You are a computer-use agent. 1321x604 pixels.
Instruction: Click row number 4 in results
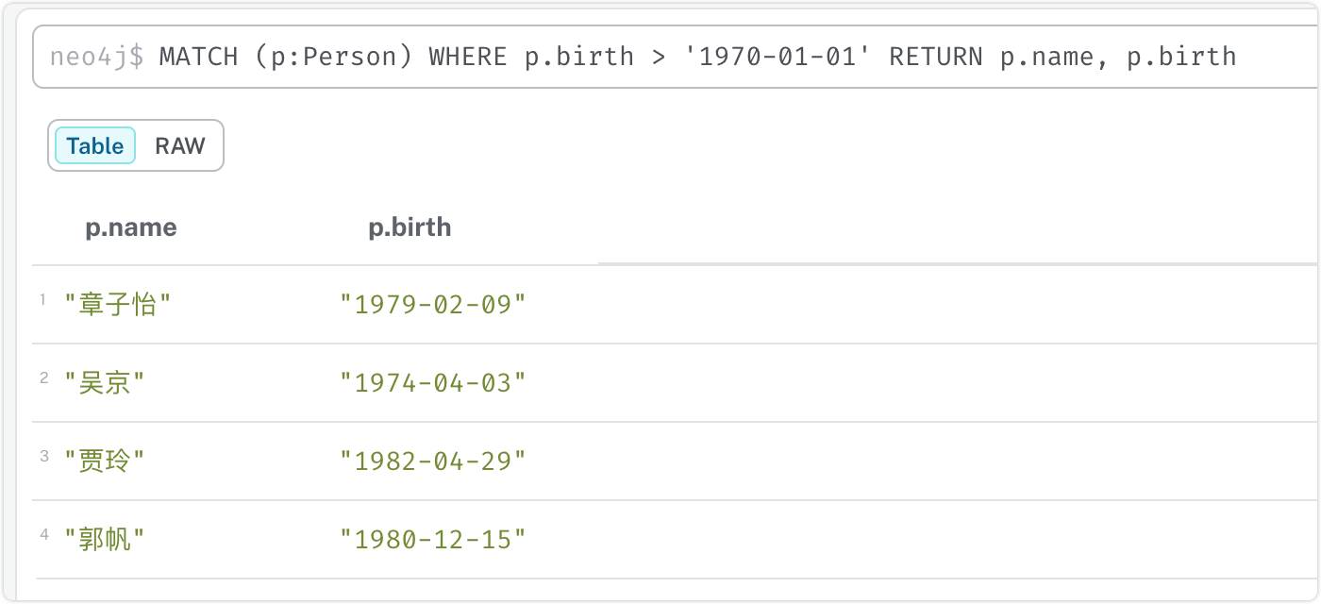point(43,535)
